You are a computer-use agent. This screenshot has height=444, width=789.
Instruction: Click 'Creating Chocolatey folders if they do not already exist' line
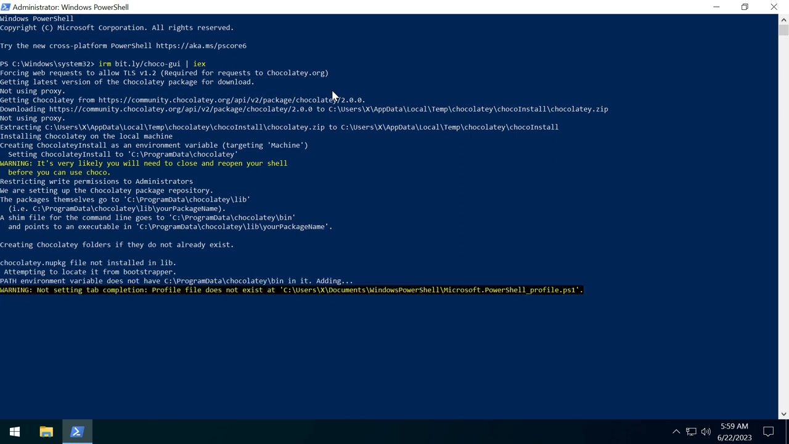(x=117, y=245)
